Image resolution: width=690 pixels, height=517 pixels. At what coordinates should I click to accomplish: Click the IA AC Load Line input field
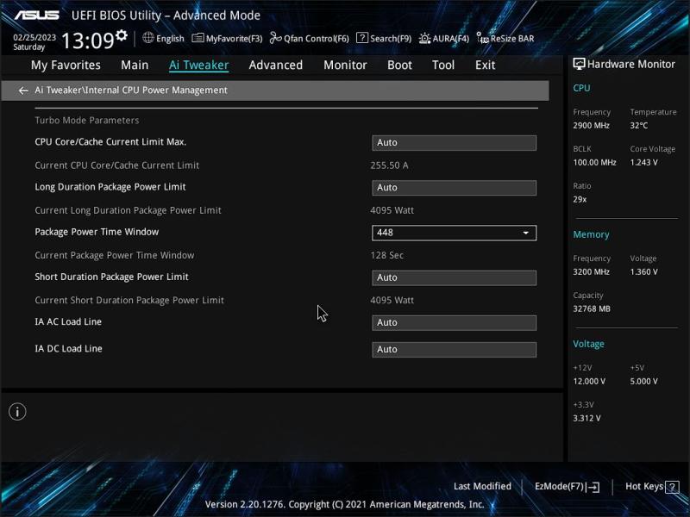pyautogui.click(x=454, y=323)
